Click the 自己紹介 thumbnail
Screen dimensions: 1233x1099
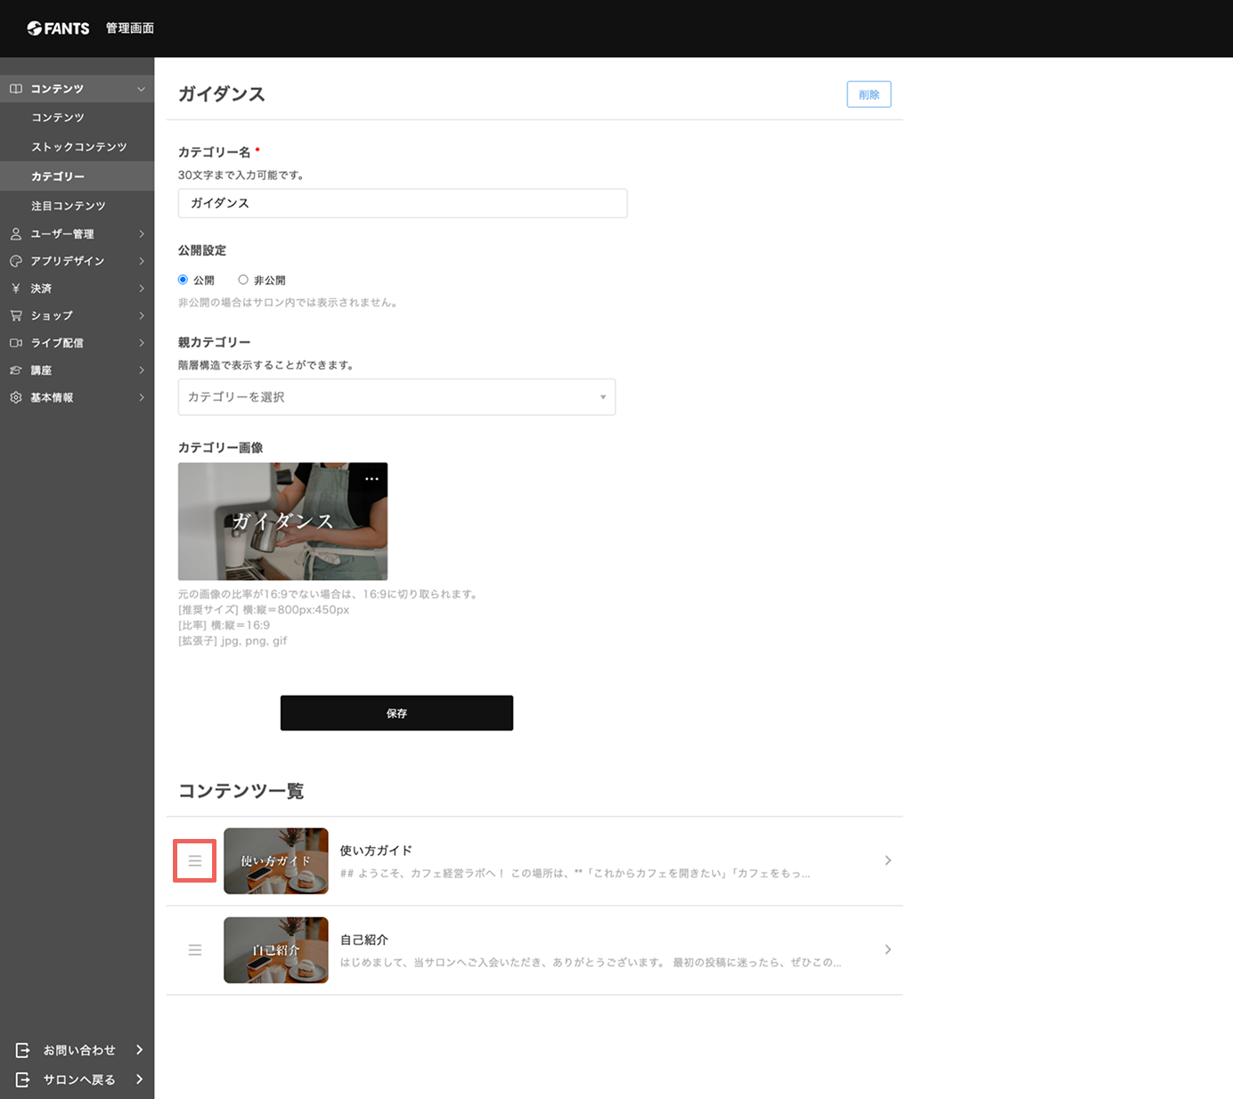coord(276,950)
